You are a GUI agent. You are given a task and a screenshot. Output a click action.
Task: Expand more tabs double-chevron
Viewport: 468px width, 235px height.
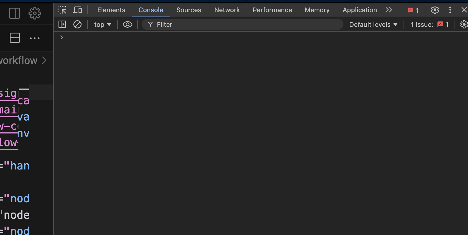389,10
